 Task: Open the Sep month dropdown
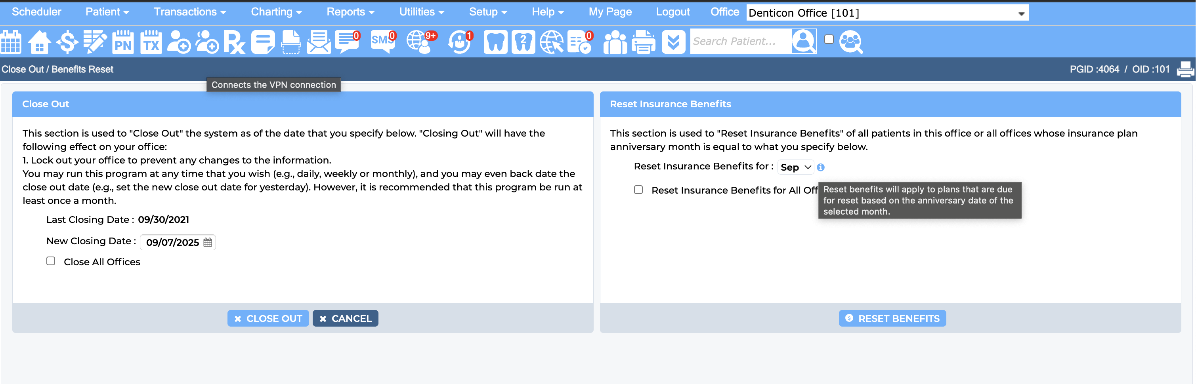(795, 167)
